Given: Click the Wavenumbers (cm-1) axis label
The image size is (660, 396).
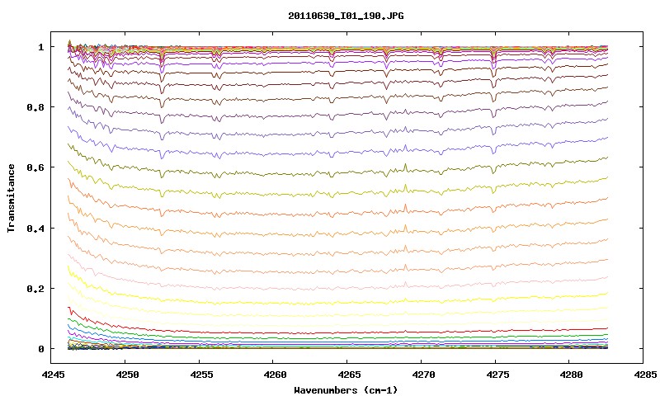Looking at the screenshot, I should click(x=346, y=390).
